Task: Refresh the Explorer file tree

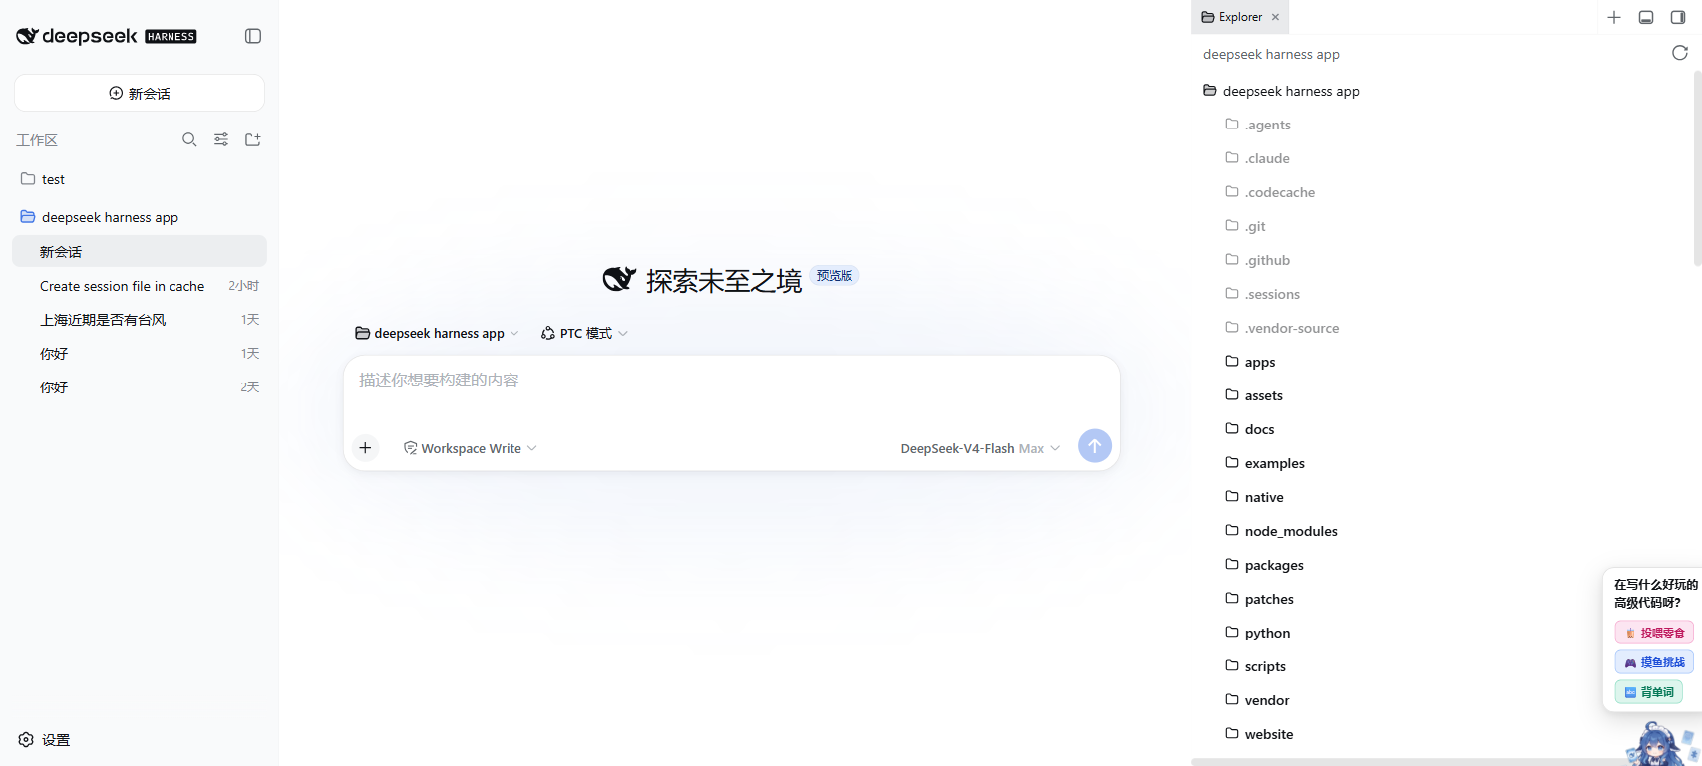Action: coord(1680,53)
